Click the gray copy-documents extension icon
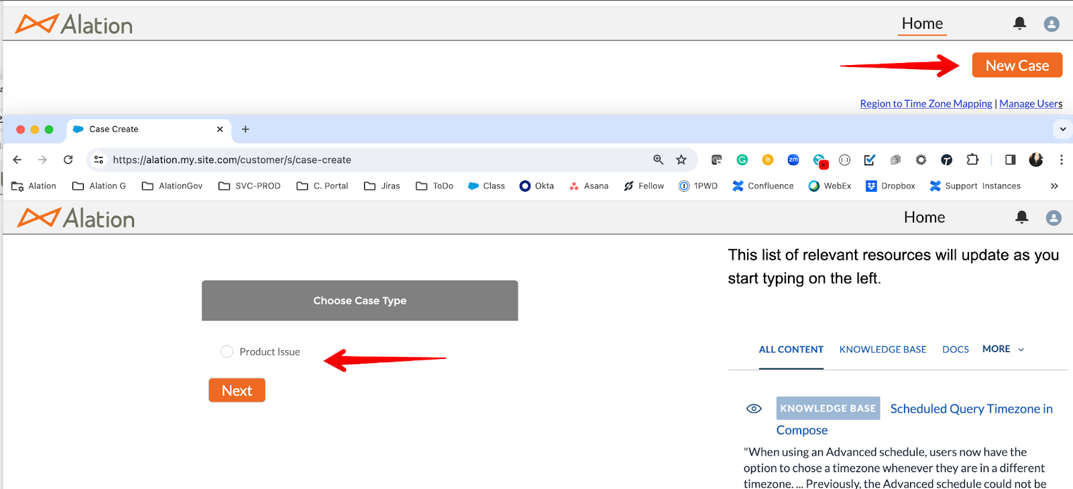The height and width of the screenshot is (489, 1073). [895, 160]
